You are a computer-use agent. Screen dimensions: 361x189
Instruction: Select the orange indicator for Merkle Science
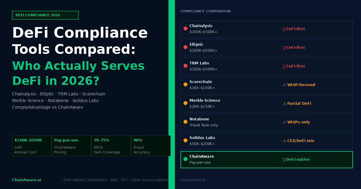pyautogui.click(x=185, y=103)
